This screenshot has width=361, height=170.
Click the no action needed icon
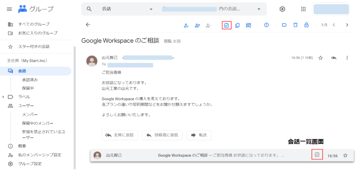(x=248, y=25)
